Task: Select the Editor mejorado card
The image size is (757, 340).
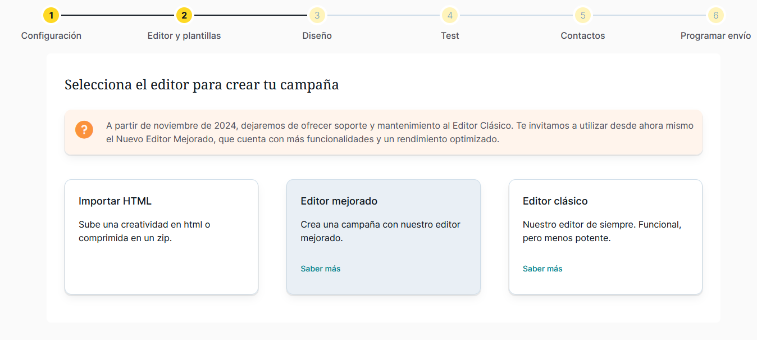Action: [383, 237]
